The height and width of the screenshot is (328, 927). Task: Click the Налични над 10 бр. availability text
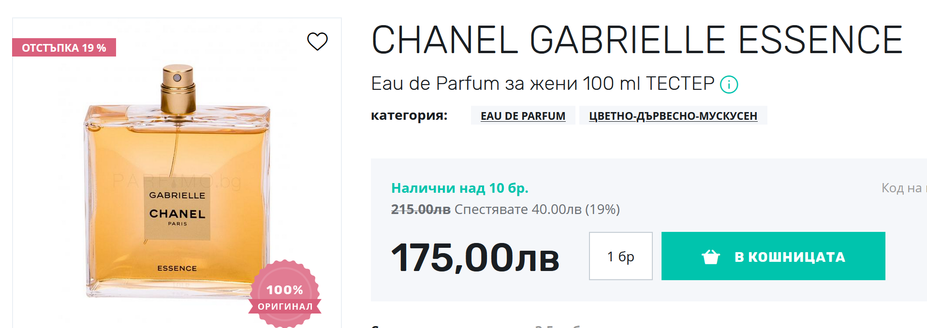[459, 188]
